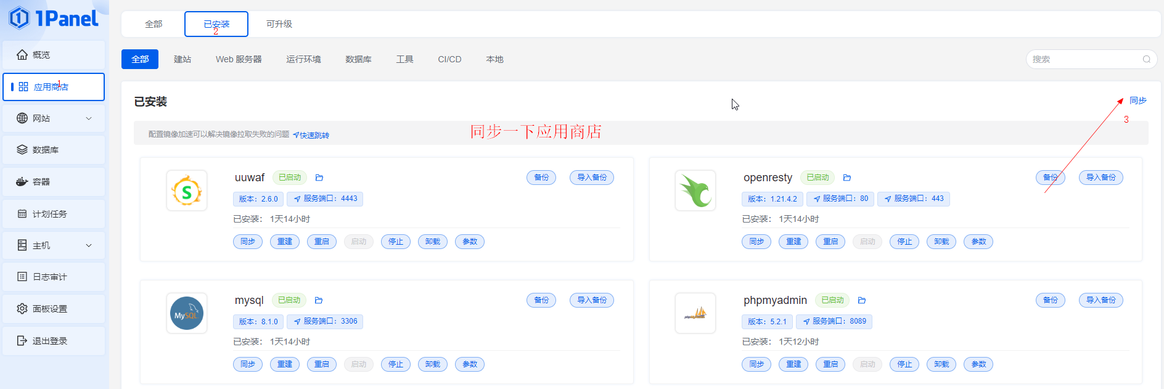Switch to the top 全部 tab beside 已安装
Viewport: 1164px width, 389px height.
[154, 24]
